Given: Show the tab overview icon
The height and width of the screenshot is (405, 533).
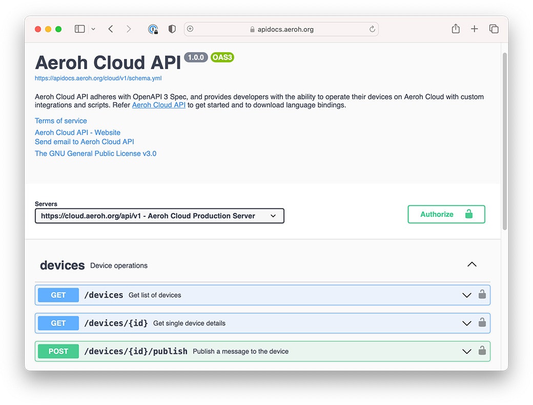Looking at the screenshot, I should tap(494, 29).
